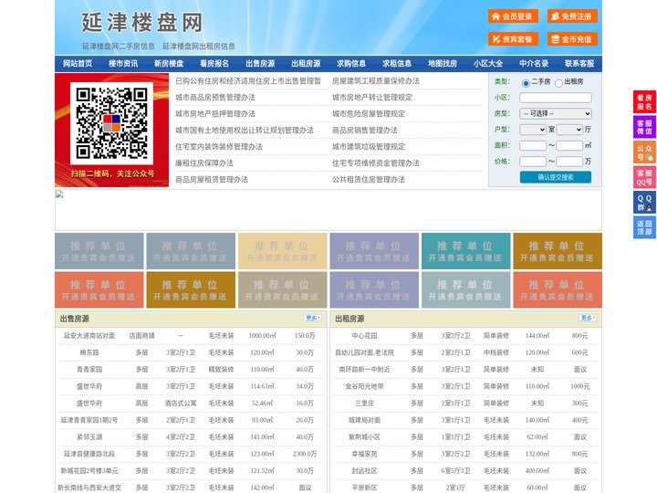657x493 pixels.
Task: Focus minimum 面积 input field
Action: coord(533,145)
